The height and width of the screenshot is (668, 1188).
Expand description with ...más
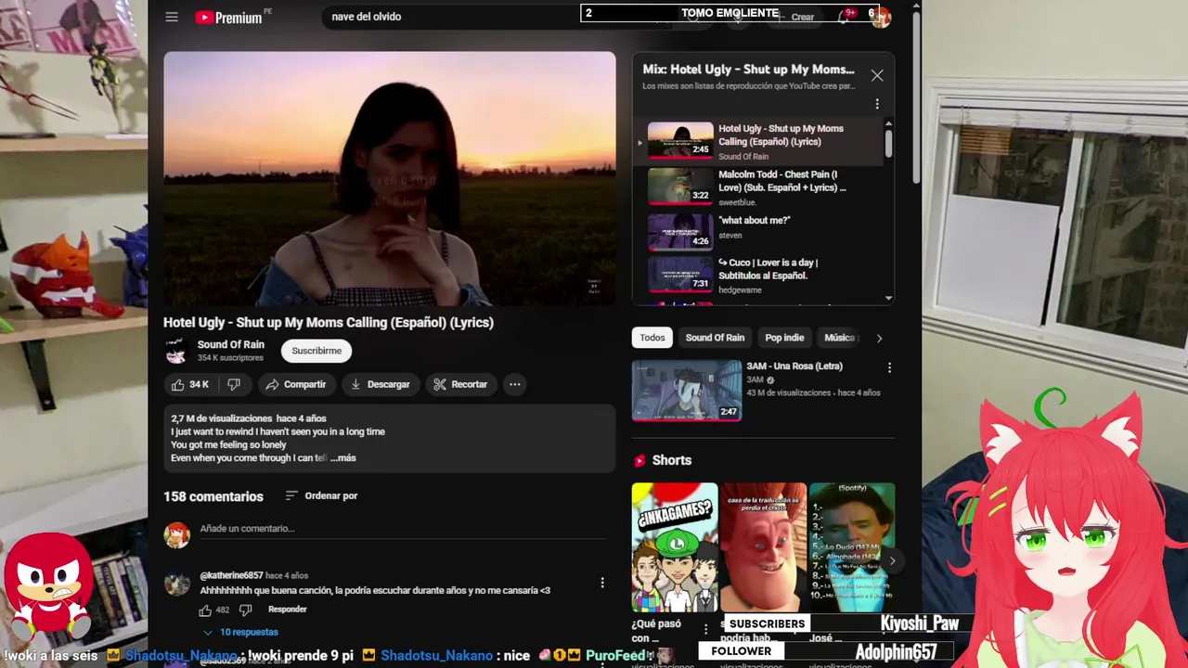pyautogui.click(x=343, y=457)
